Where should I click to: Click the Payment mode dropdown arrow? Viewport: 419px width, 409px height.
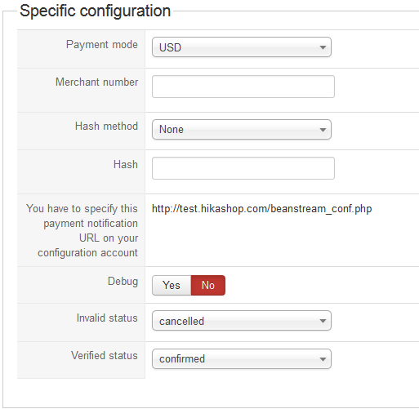coord(323,47)
